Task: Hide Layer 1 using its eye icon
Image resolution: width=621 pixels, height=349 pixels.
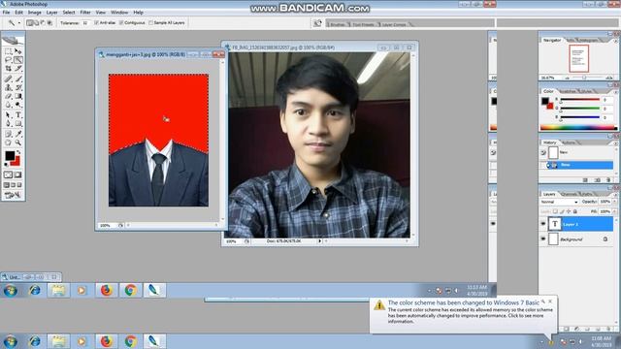Action: [x=543, y=224]
